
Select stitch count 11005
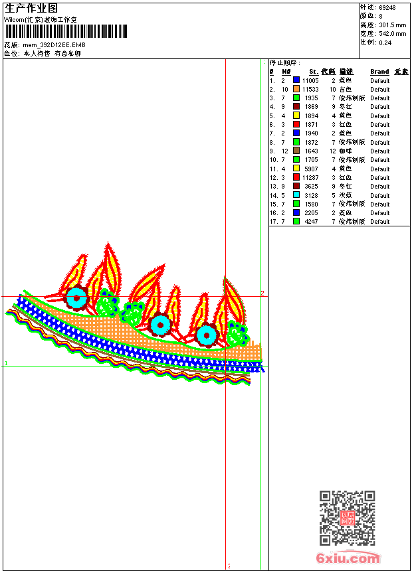pyautogui.click(x=310, y=80)
